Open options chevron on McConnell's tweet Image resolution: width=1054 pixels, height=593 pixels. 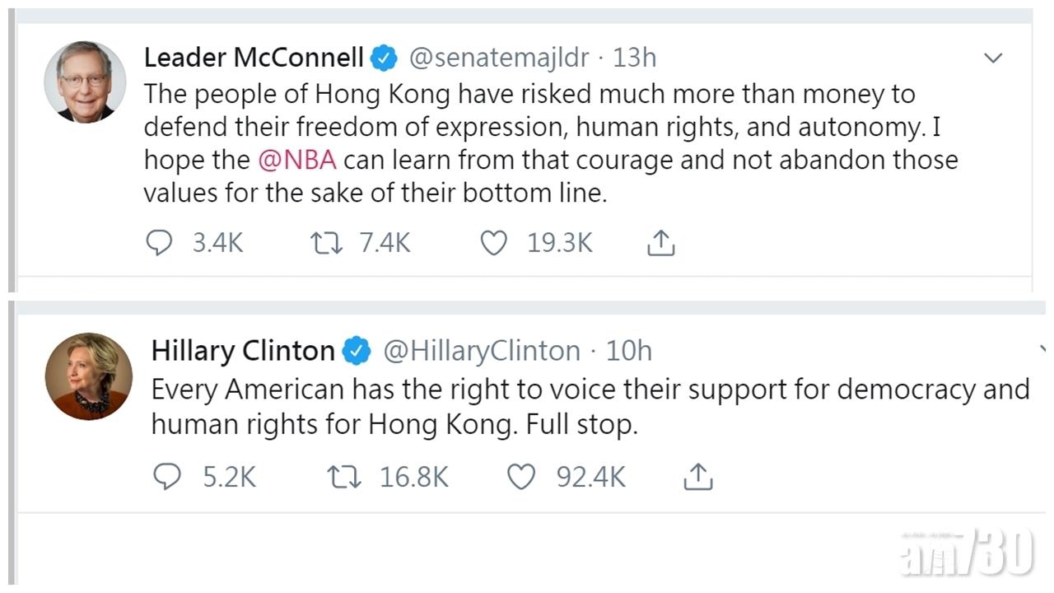[994, 58]
